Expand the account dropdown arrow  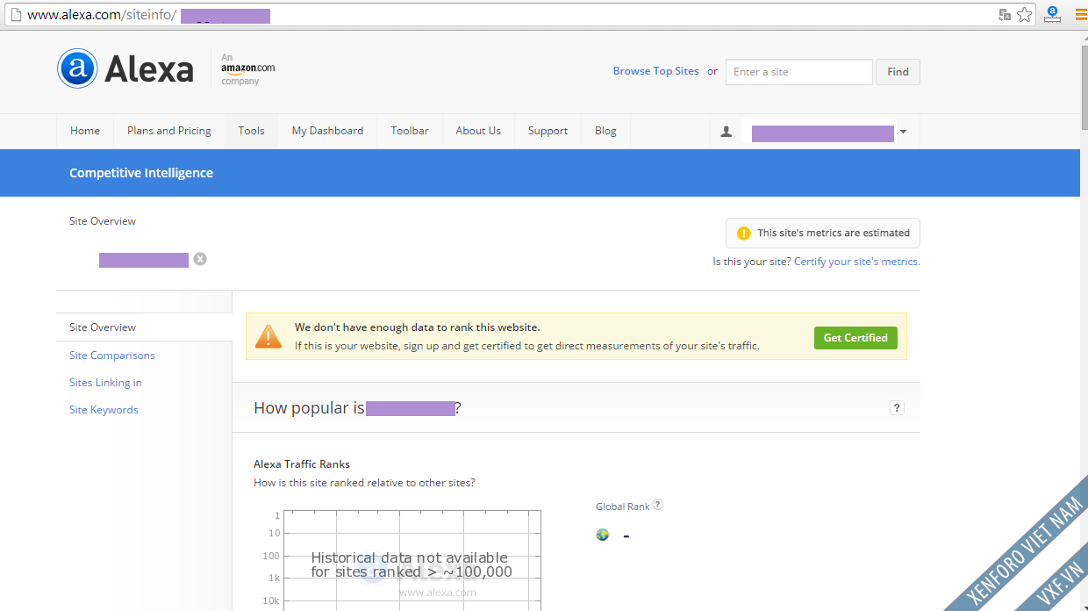click(904, 132)
